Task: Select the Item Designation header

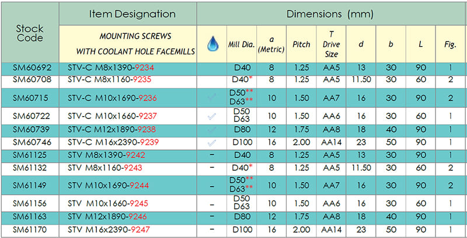Action: 128,13
